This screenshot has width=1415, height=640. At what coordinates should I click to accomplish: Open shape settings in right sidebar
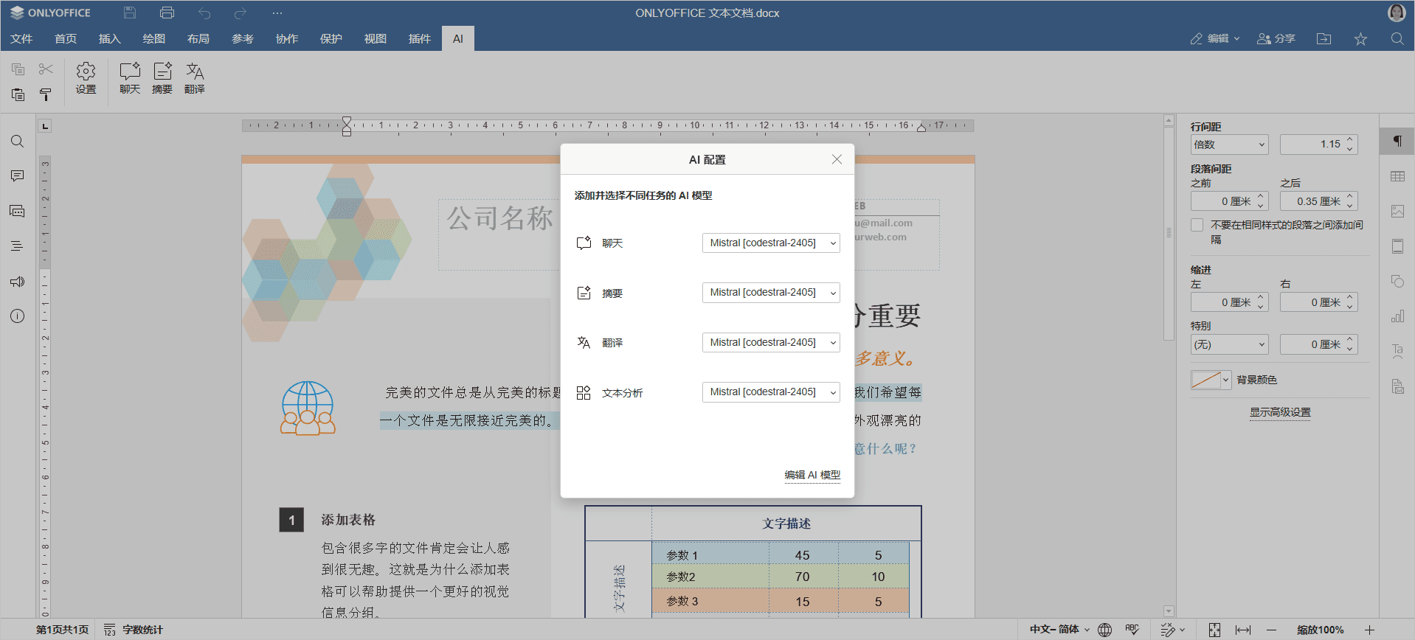tap(1397, 282)
